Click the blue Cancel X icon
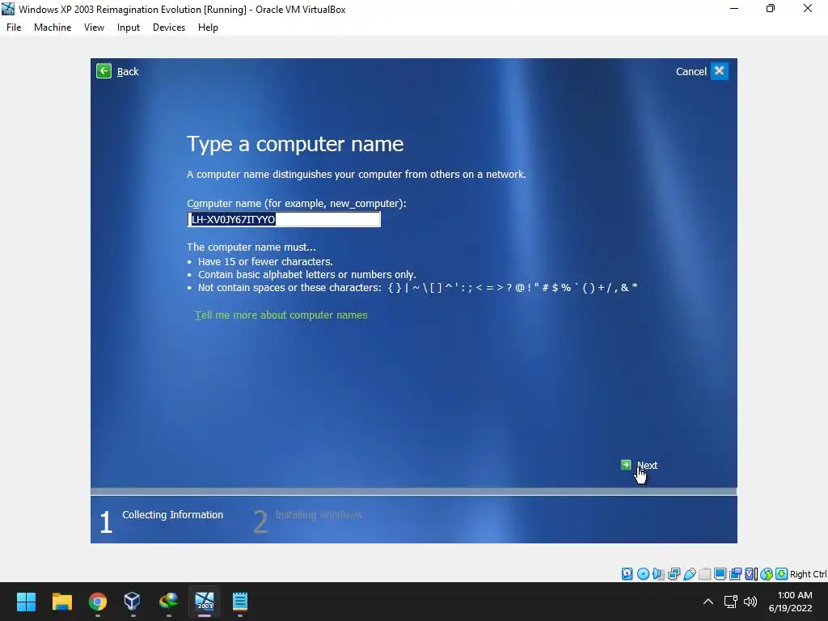Screen dimensions: 828x621 click(x=719, y=71)
